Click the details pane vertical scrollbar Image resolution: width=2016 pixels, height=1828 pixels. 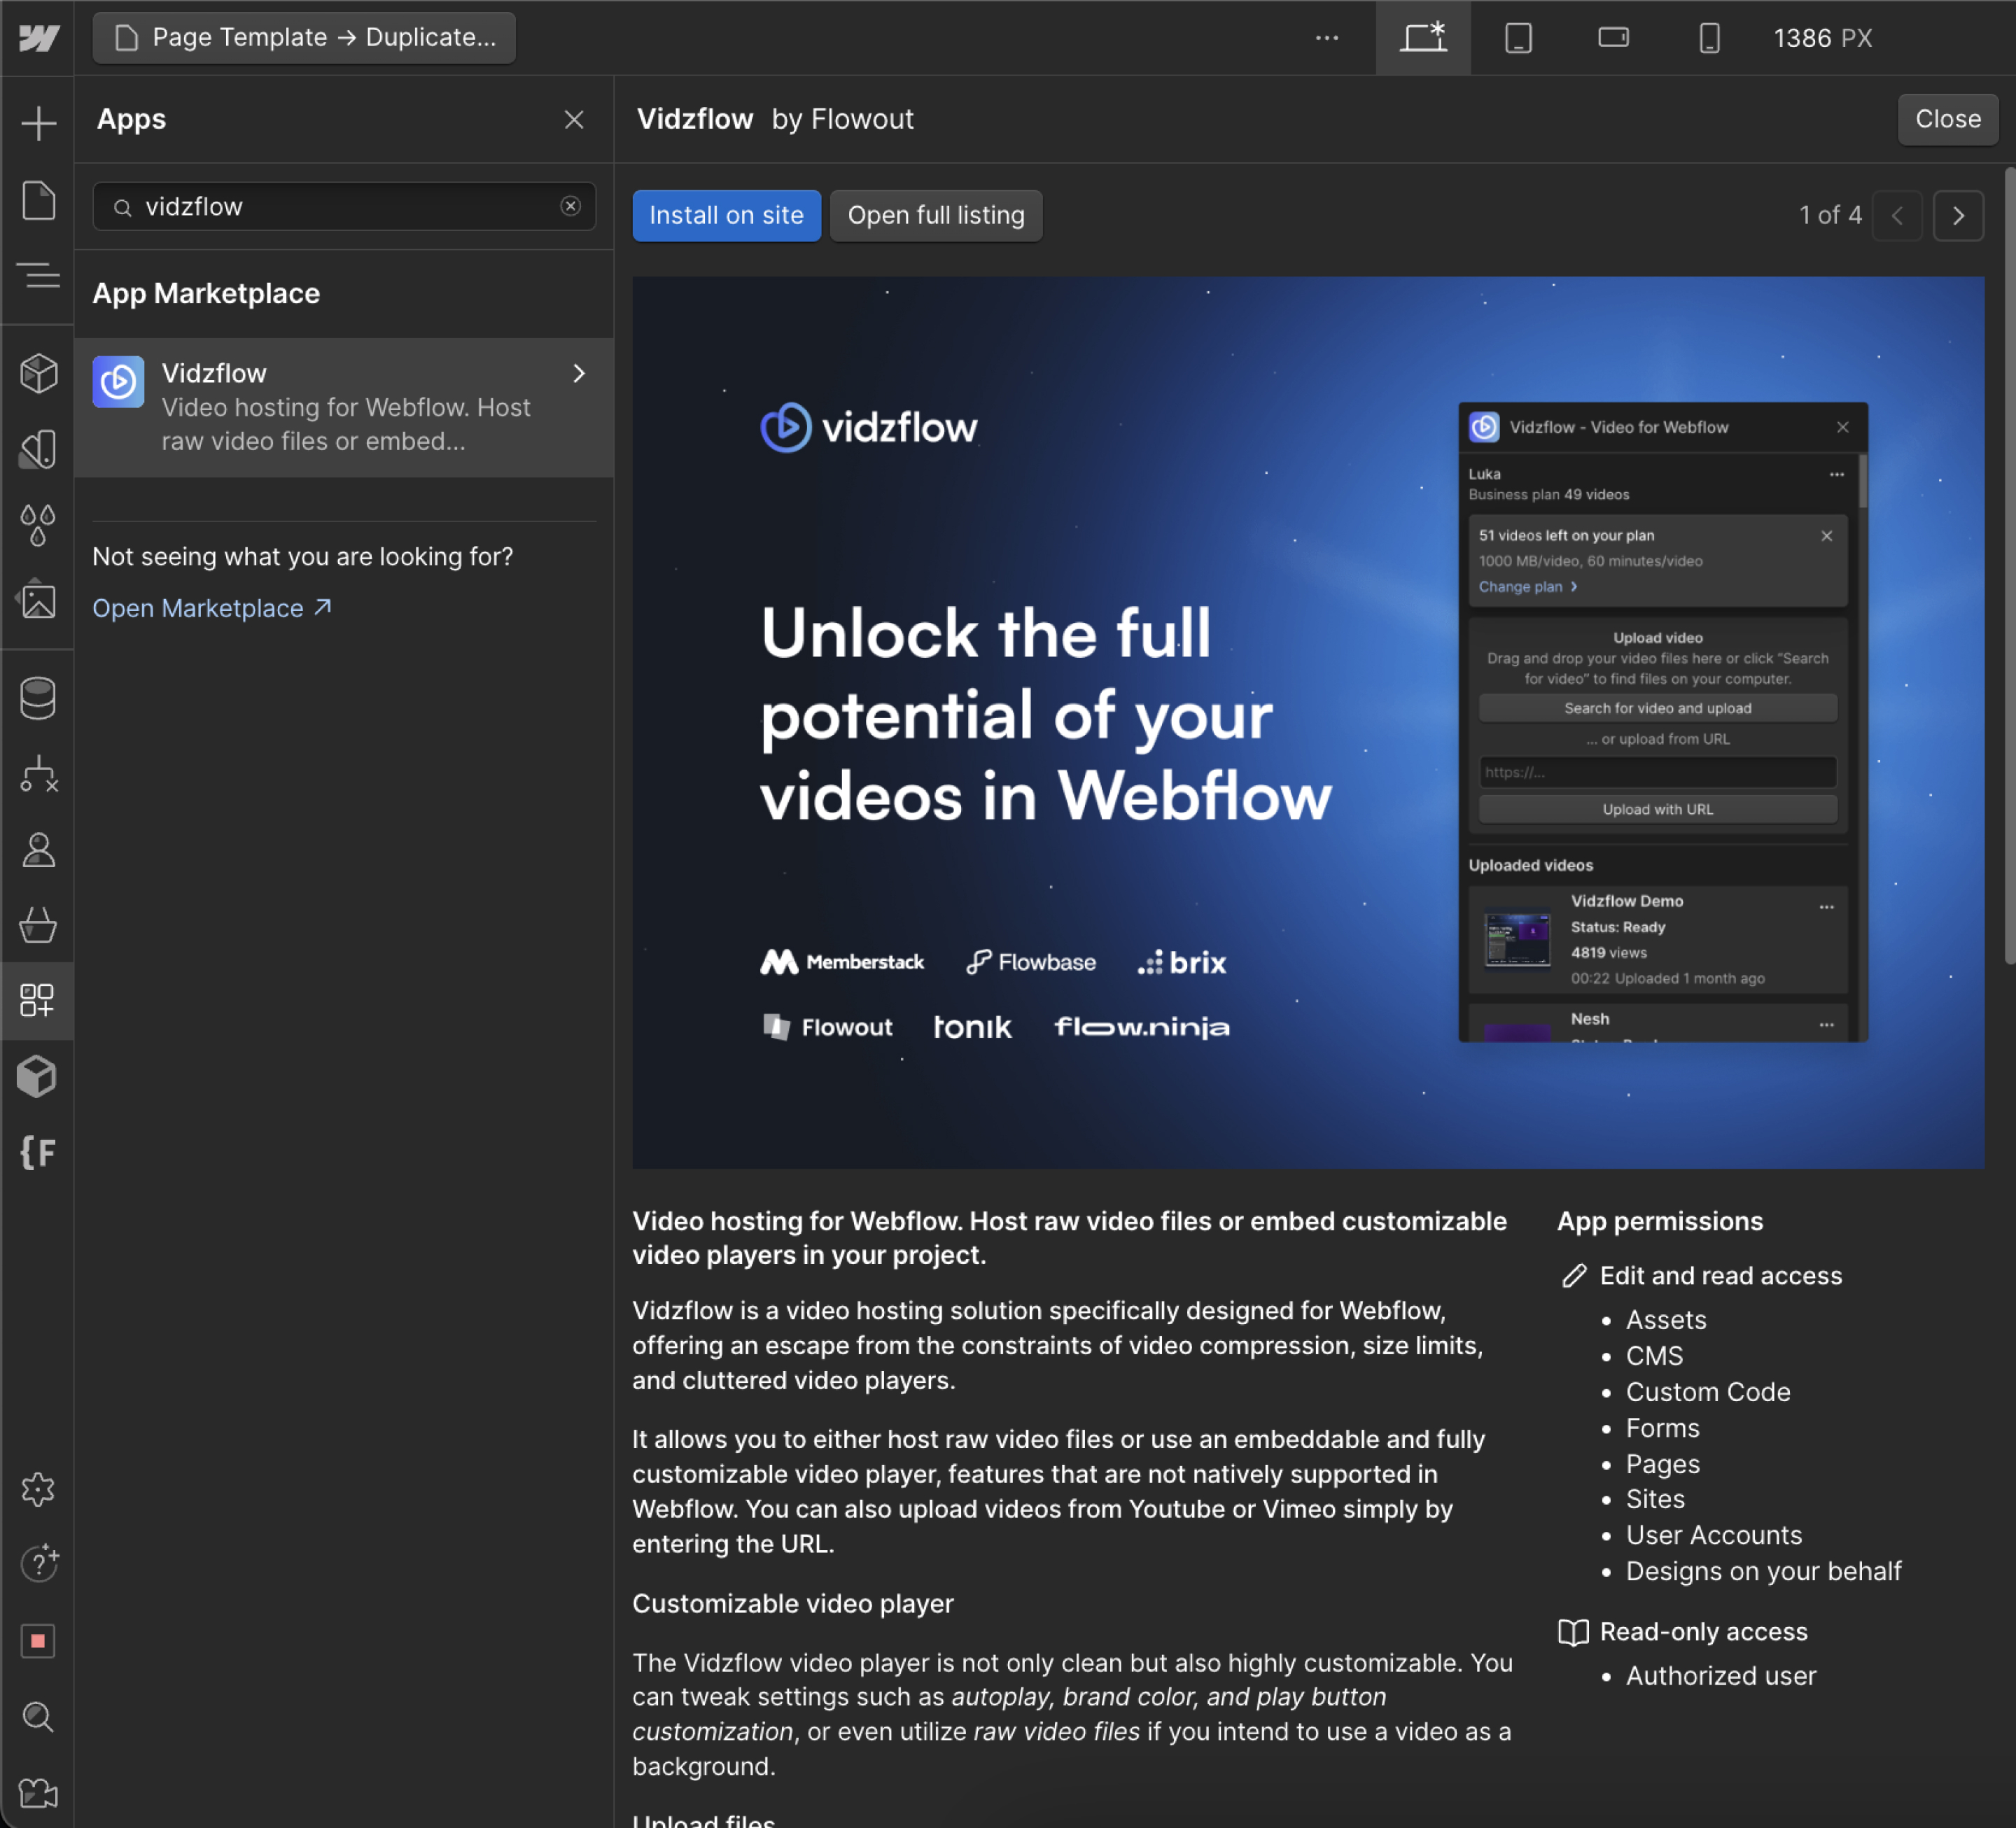pos(2009,566)
